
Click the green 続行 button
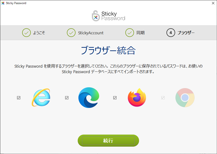pyautogui.click(x=108, y=140)
